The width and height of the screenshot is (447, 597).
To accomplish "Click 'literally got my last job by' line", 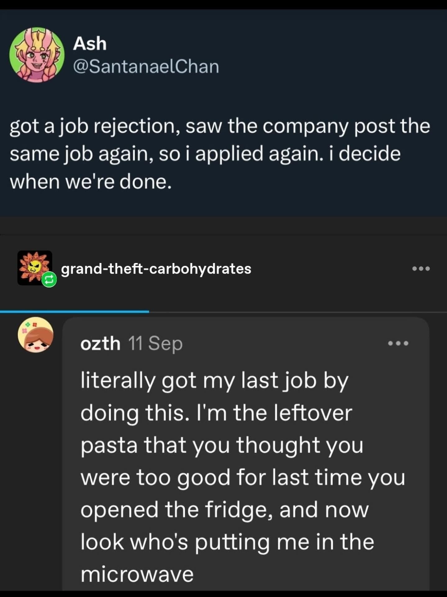I will tap(214, 381).
